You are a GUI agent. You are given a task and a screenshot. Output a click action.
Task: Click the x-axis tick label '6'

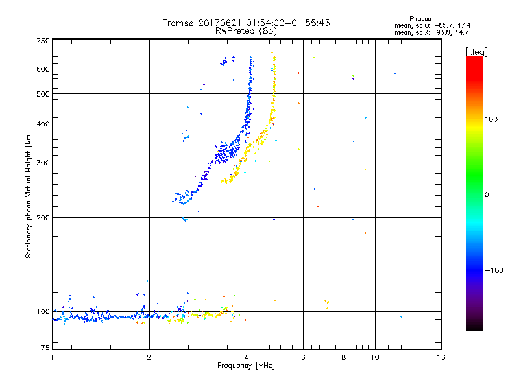tap(303, 357)
